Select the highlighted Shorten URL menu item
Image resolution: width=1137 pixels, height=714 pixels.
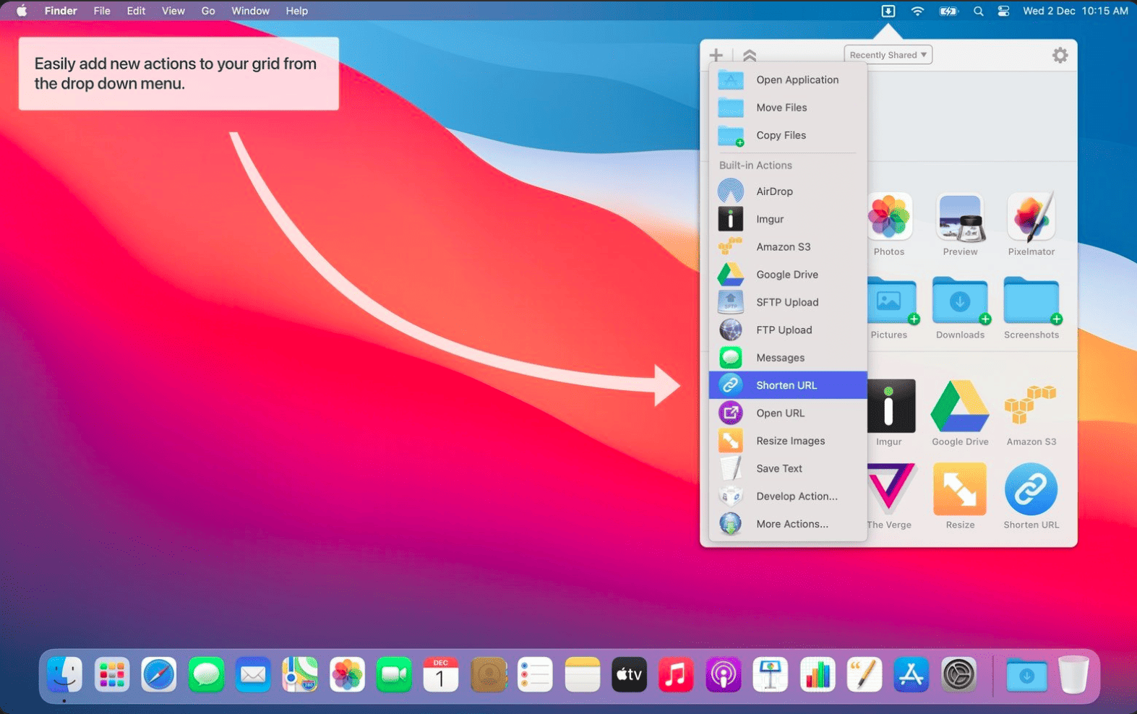click(788, 385)
